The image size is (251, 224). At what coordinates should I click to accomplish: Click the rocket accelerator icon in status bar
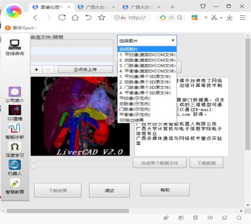[x=166, y=217]
